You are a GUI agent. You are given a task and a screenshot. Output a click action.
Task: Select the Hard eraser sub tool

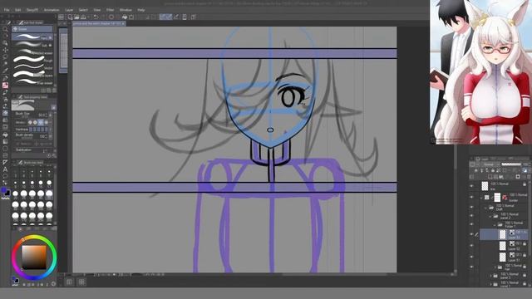[x=32, y=37]
